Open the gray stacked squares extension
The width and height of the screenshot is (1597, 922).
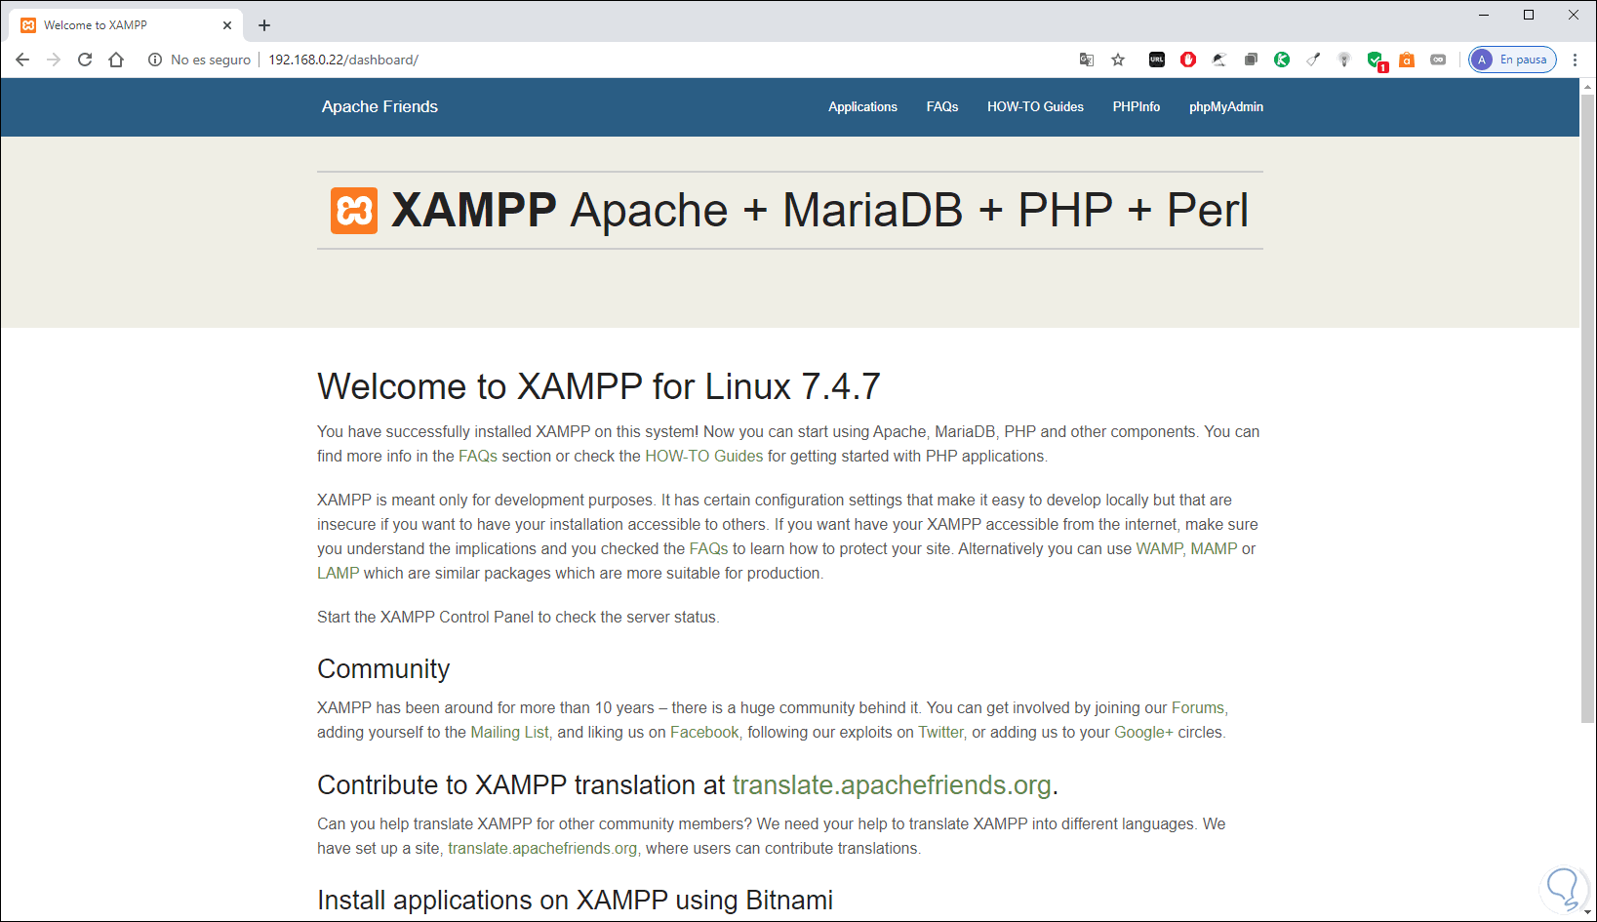(1251, 60)
